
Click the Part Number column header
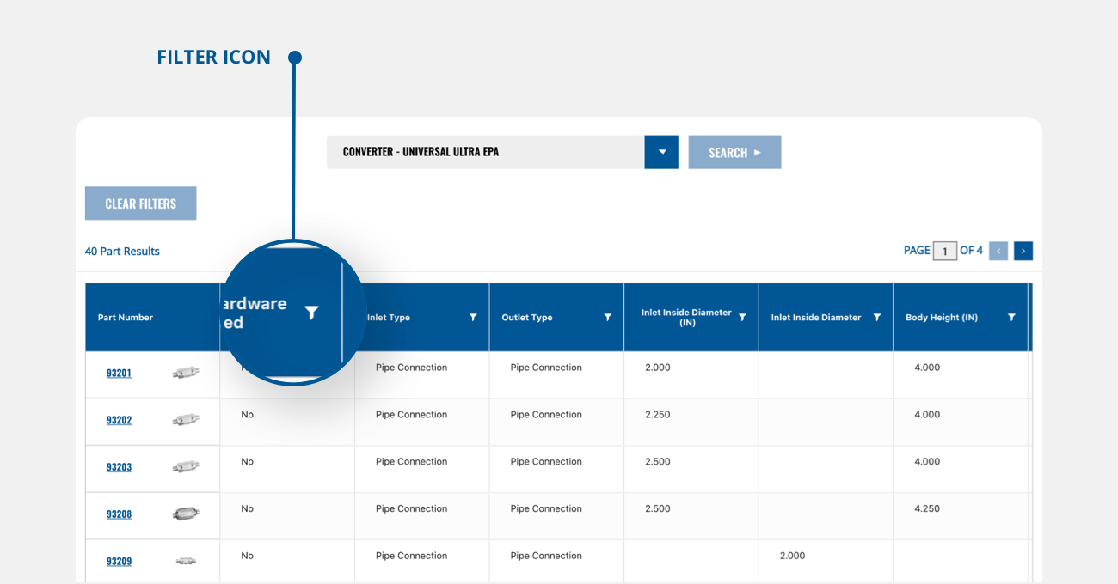point(126,318)
